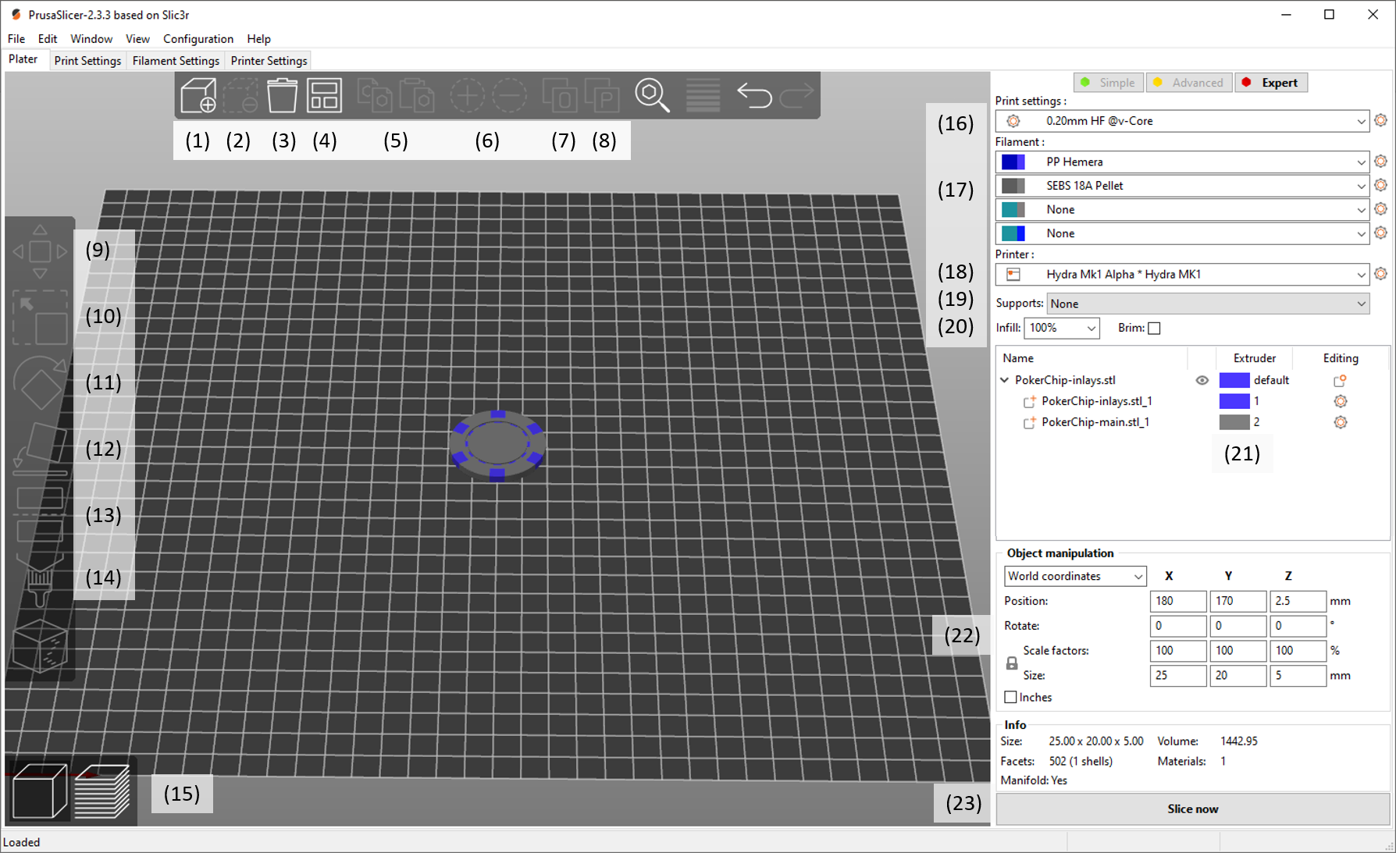Click the Position X input field
This screenshot has height=853, width=1396.
click(x=1178, y=601)
